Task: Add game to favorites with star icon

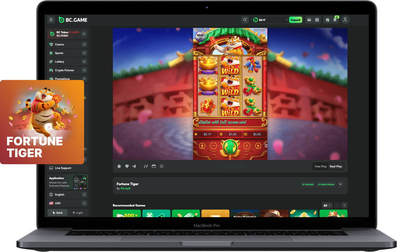Action: coord(119,166)
